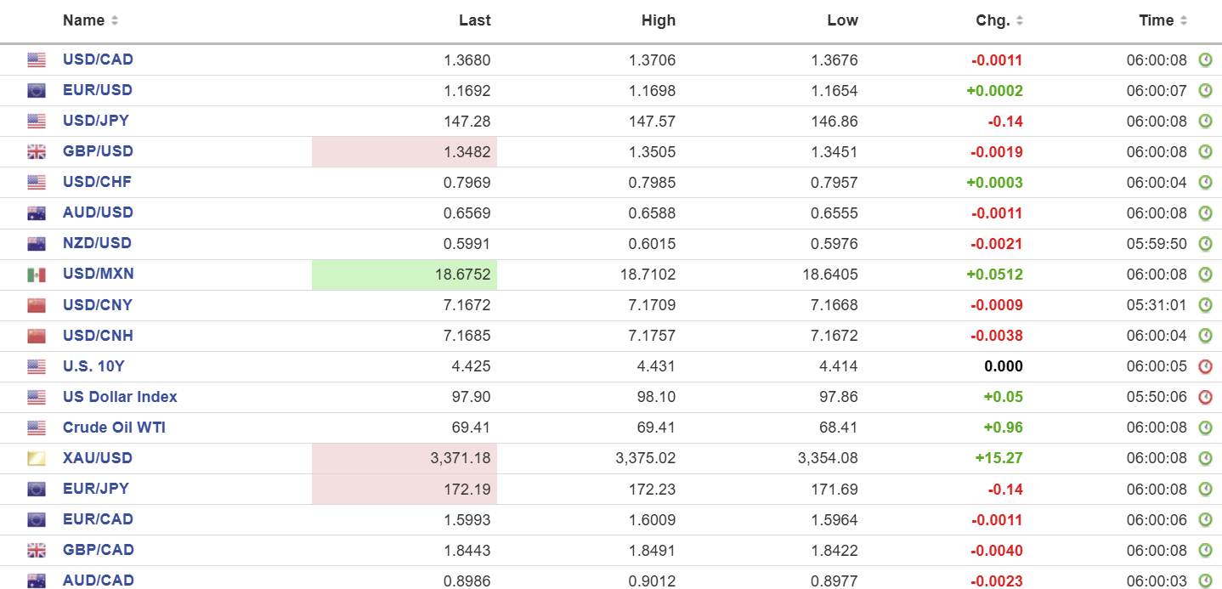Sort by the Chg. column sort arrows
This screenshot has width=1222, height=589.
pyautogui.click(x=1020, y=20)
